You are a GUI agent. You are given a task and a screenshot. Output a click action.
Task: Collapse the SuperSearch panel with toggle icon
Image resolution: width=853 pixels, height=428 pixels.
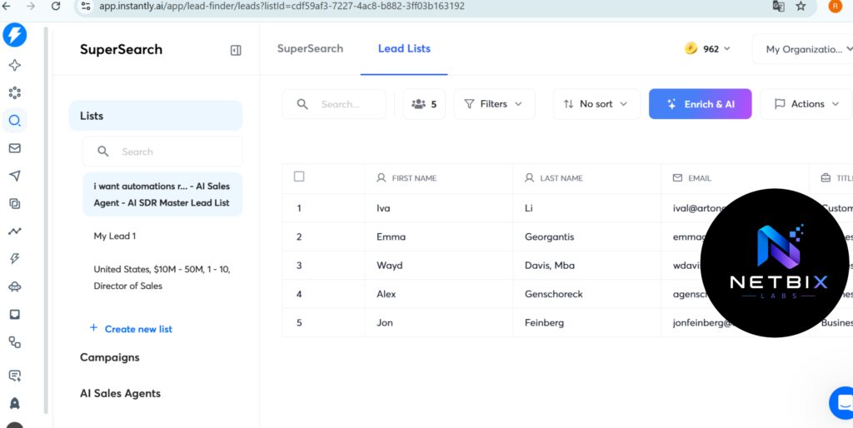[236, 50]
